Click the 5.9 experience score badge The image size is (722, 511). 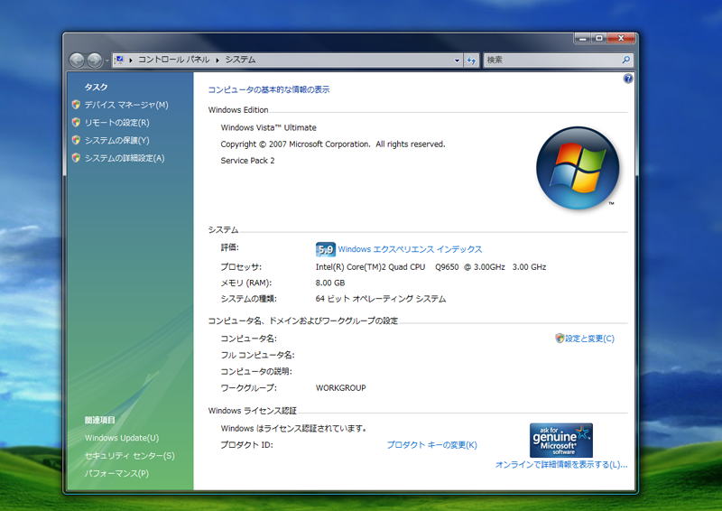(326, 249)
